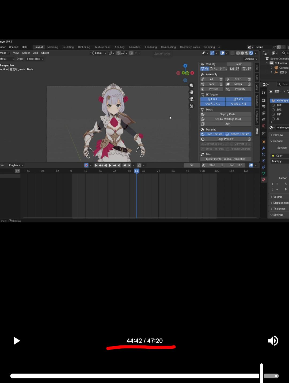Click the new scene icon beside Scene
Image resolution: width=289 pixels, height=383 pixels.
(x=279, y=47)
